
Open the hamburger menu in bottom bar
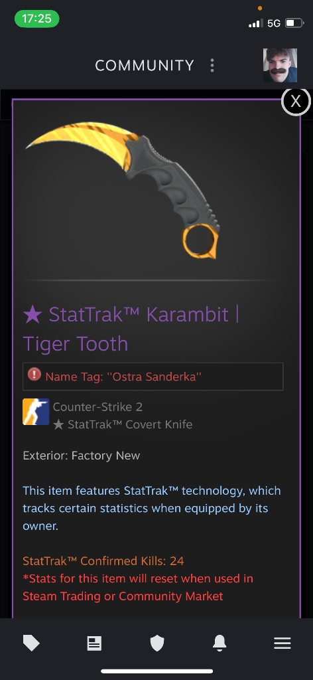click(282, 643)
